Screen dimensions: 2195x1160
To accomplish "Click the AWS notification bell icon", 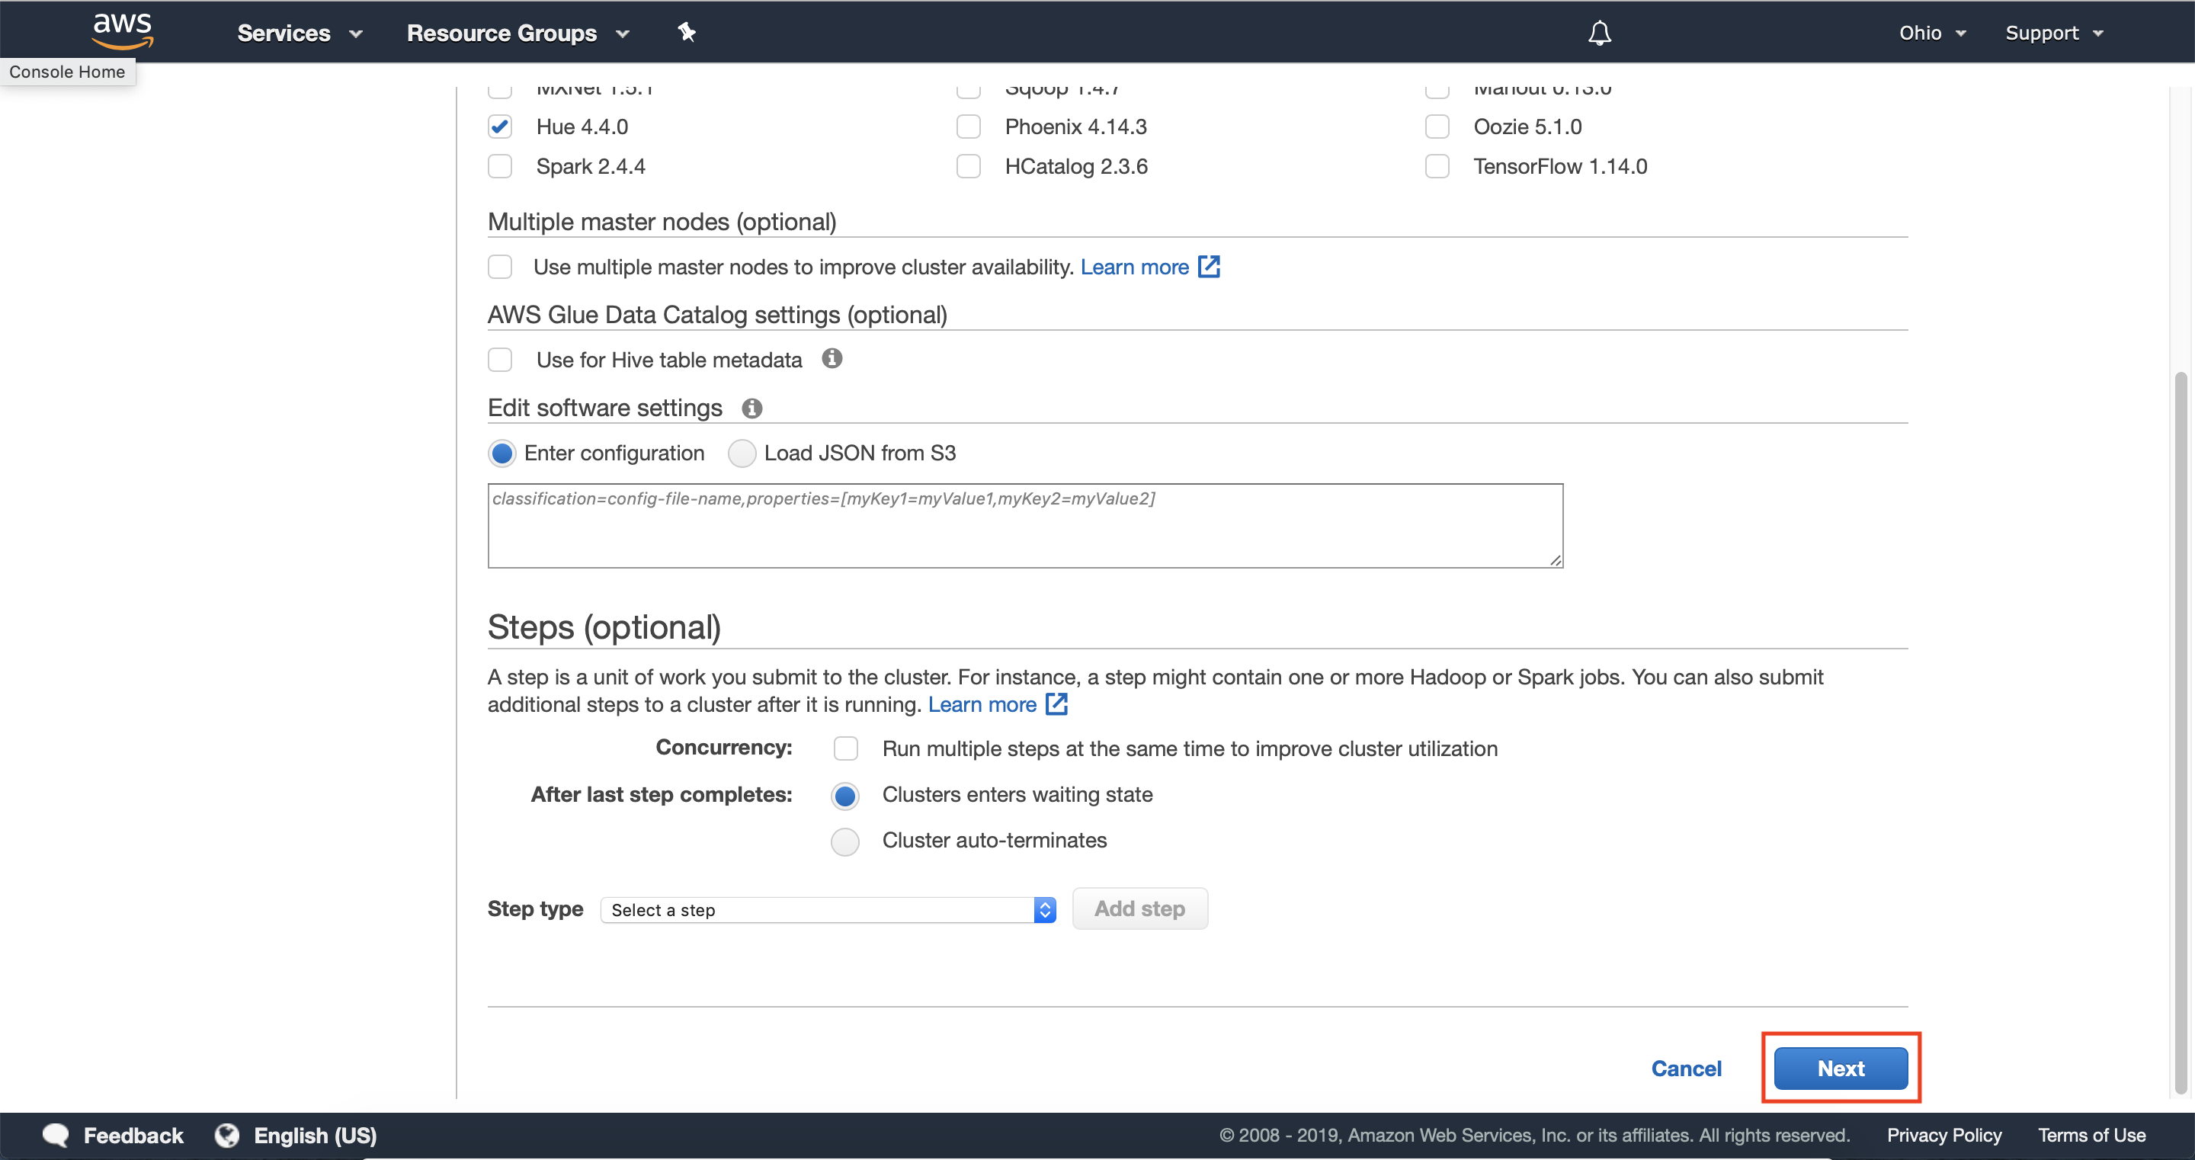I will (x=1597, y=32).
